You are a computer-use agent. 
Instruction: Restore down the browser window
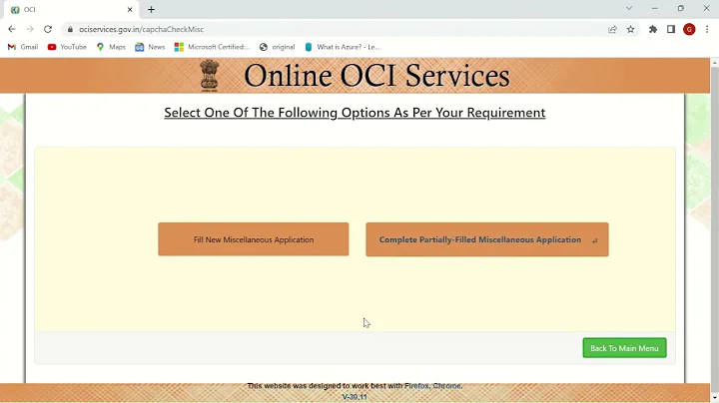(x=681, y=8)
